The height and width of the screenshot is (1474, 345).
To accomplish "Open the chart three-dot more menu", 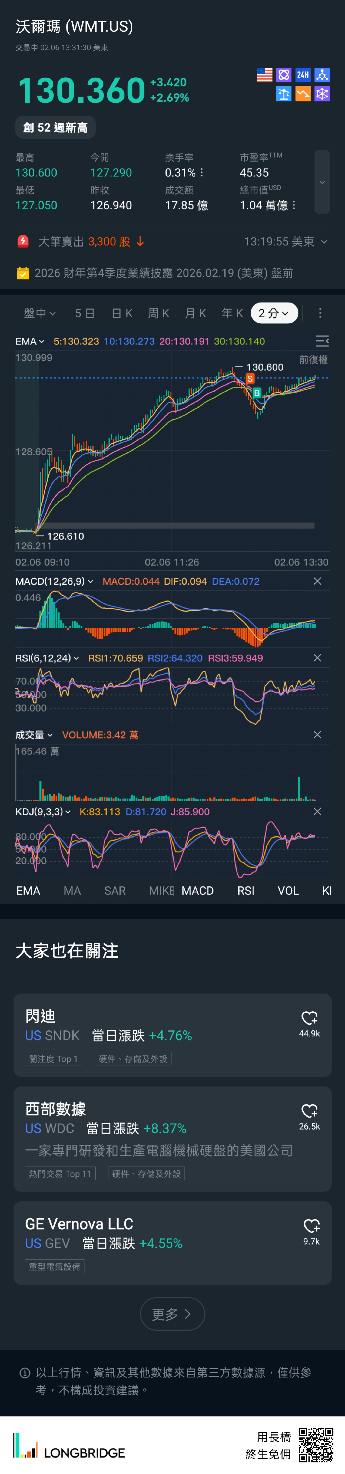I will [x=320, y=313].
